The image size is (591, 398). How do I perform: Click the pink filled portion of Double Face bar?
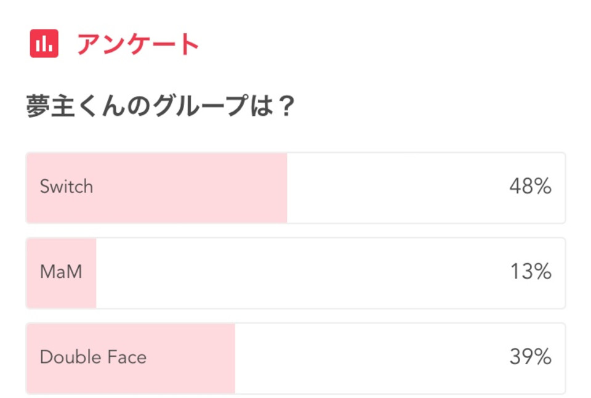(131, 359)
